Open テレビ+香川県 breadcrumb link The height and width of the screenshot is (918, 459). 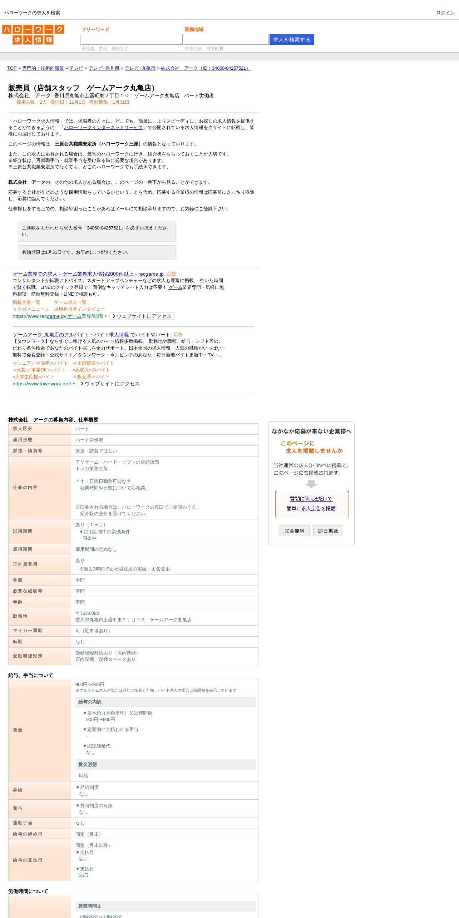104,68
